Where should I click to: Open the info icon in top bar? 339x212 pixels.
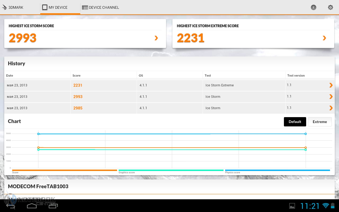313,7
